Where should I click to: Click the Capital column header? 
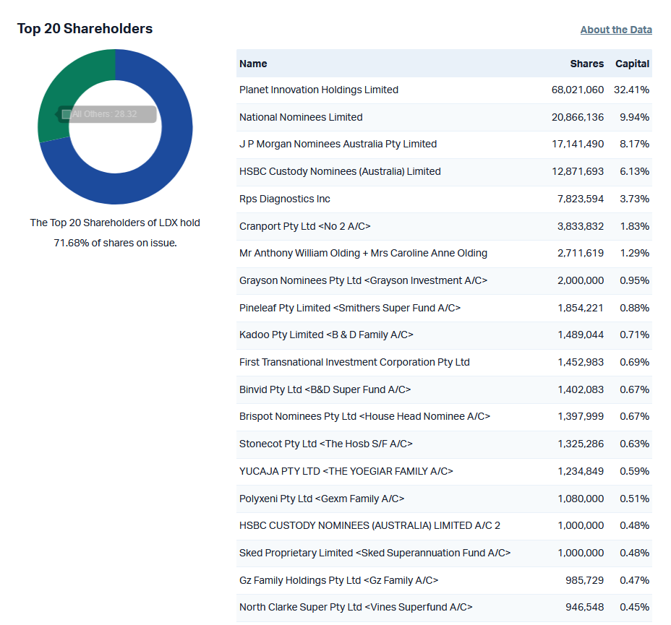pyautogui.click(x=632, y=64)
